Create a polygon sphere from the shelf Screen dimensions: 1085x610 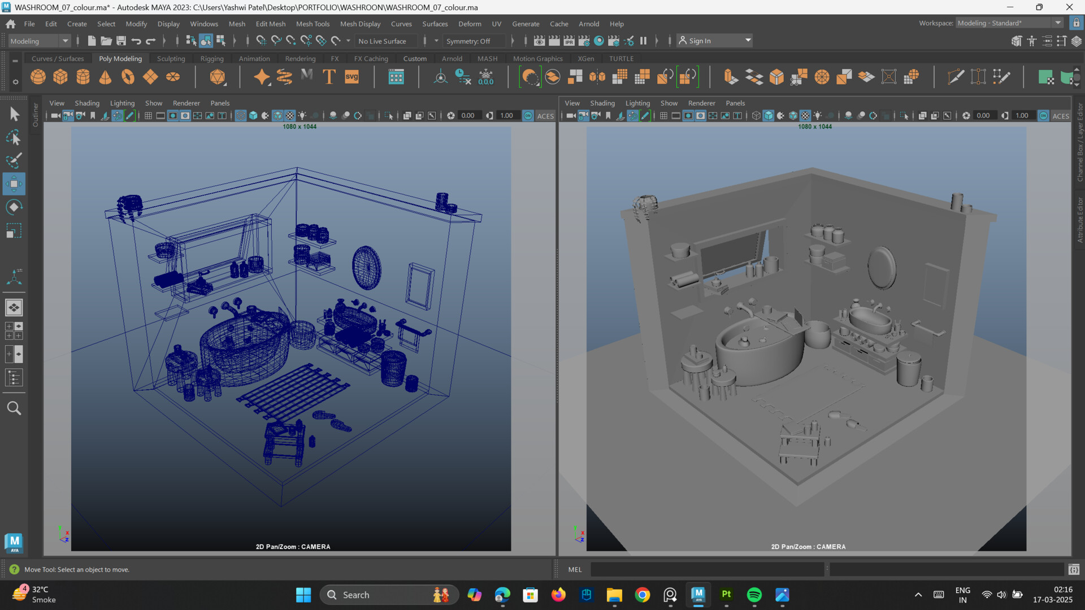coord(38,77)
